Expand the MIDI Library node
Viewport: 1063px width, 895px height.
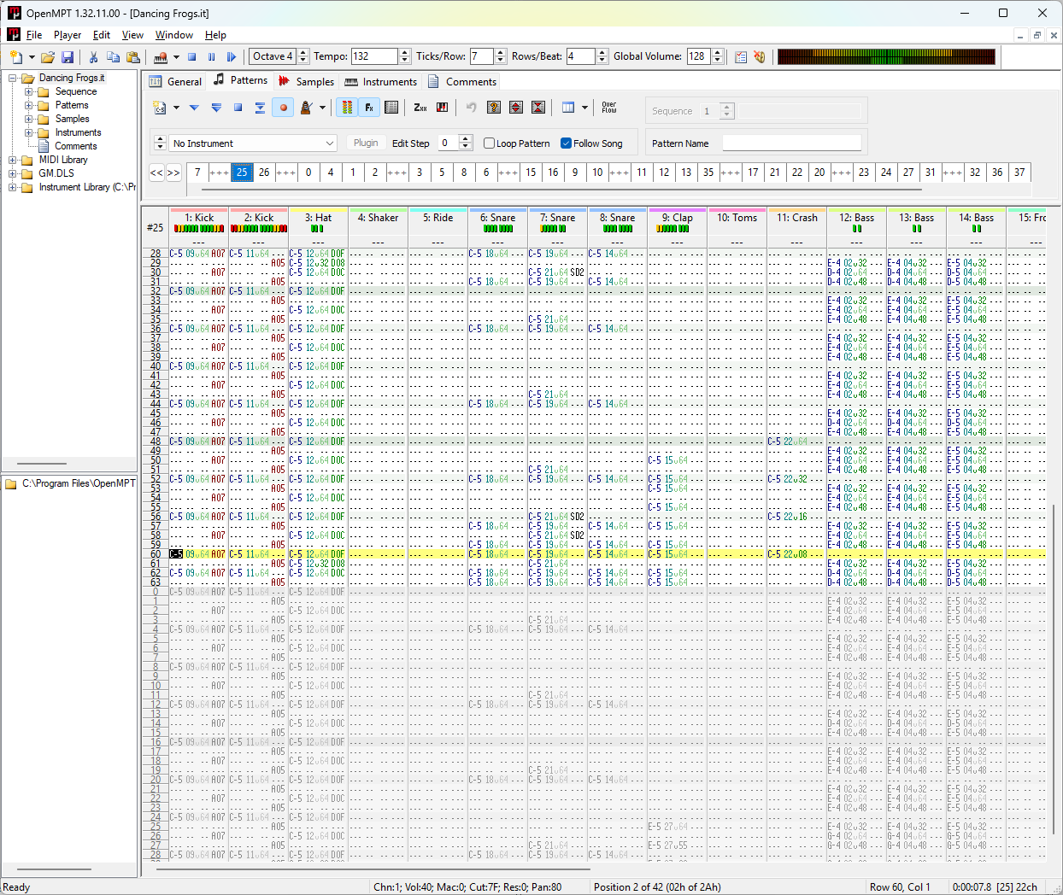13,160
